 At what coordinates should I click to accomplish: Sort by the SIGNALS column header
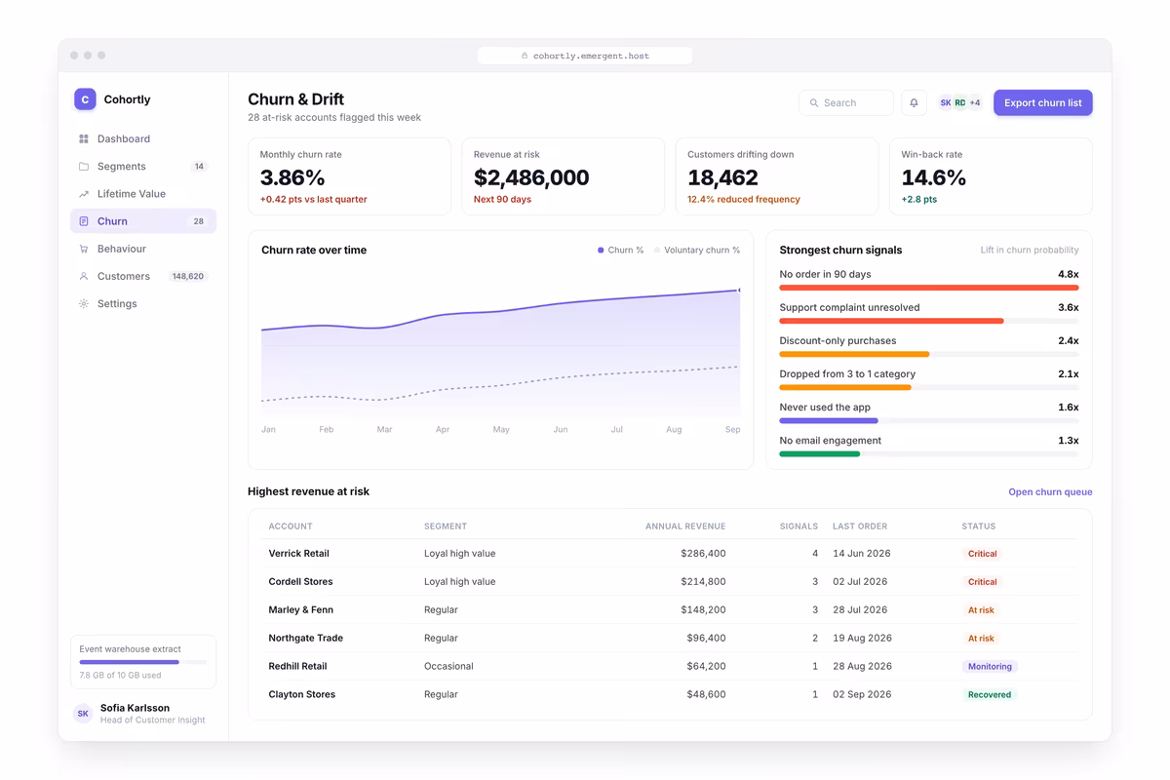coord(799,526)
